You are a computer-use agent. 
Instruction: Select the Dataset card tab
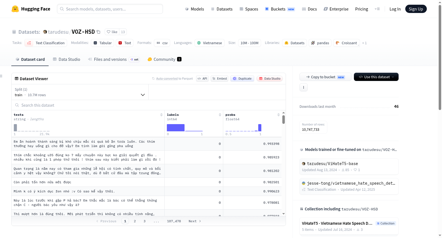(x=30, y=59)
